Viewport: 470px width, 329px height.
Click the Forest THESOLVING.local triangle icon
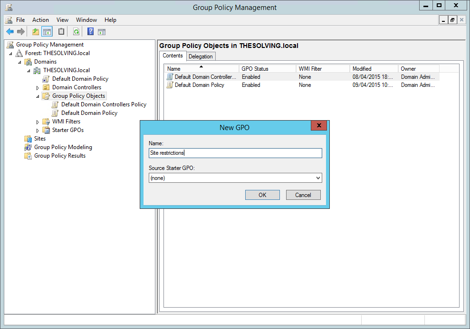pyautogui.click(x=19, y=53)
